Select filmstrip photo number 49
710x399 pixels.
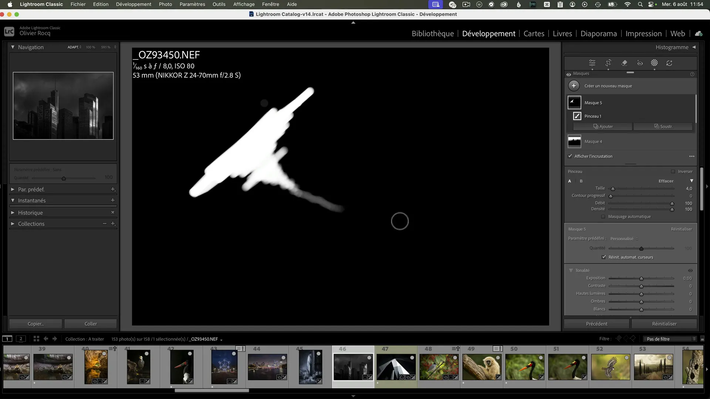point(482,367)
